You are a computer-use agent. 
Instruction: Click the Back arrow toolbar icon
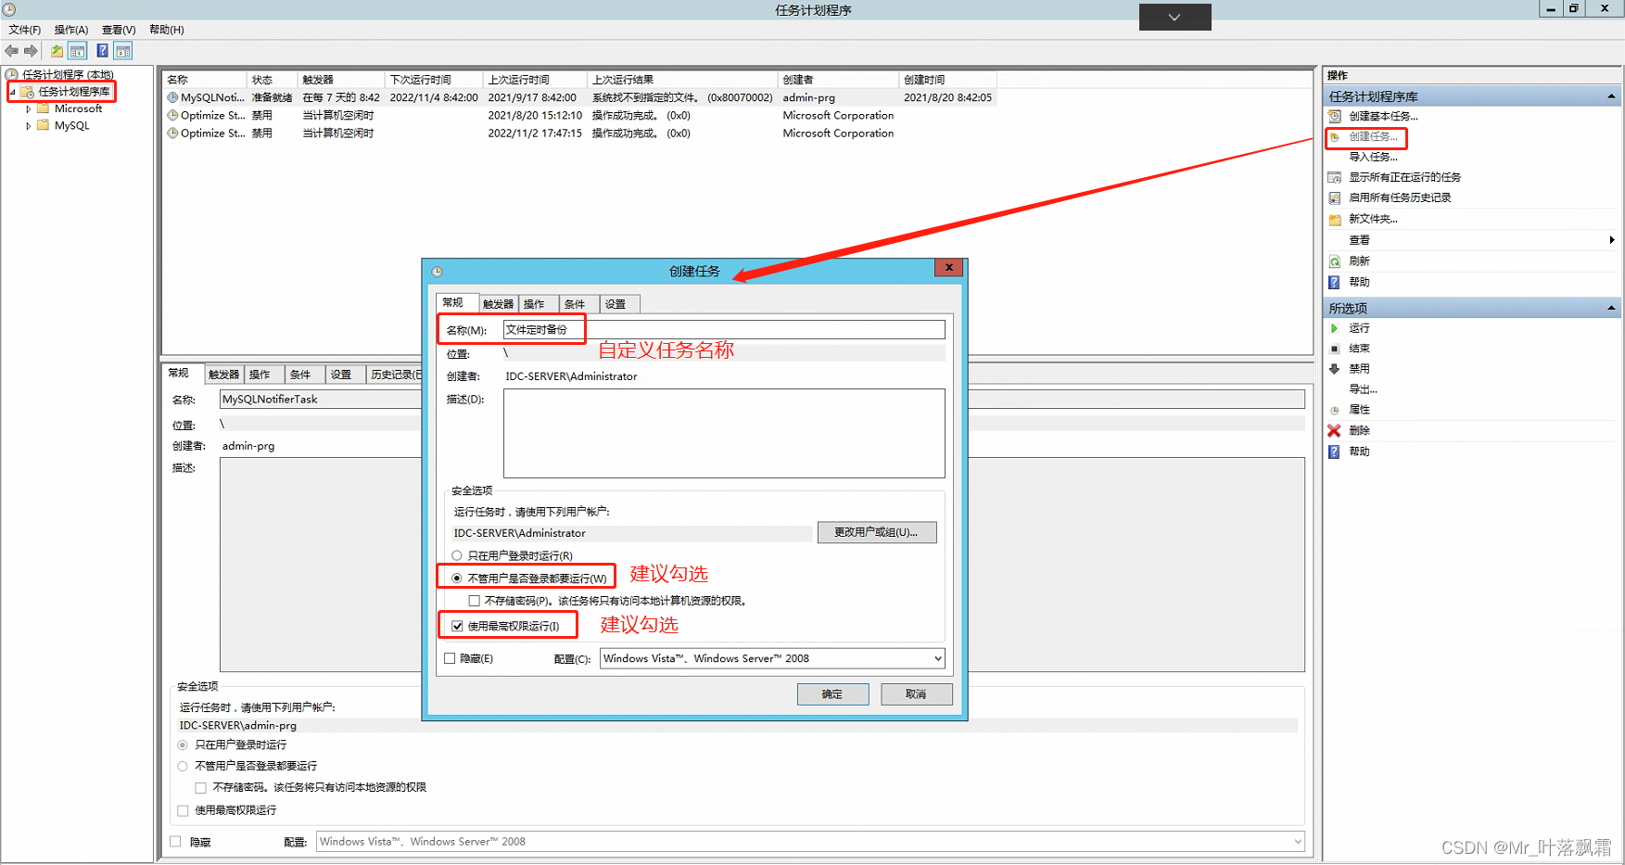(x=12, y=51)
